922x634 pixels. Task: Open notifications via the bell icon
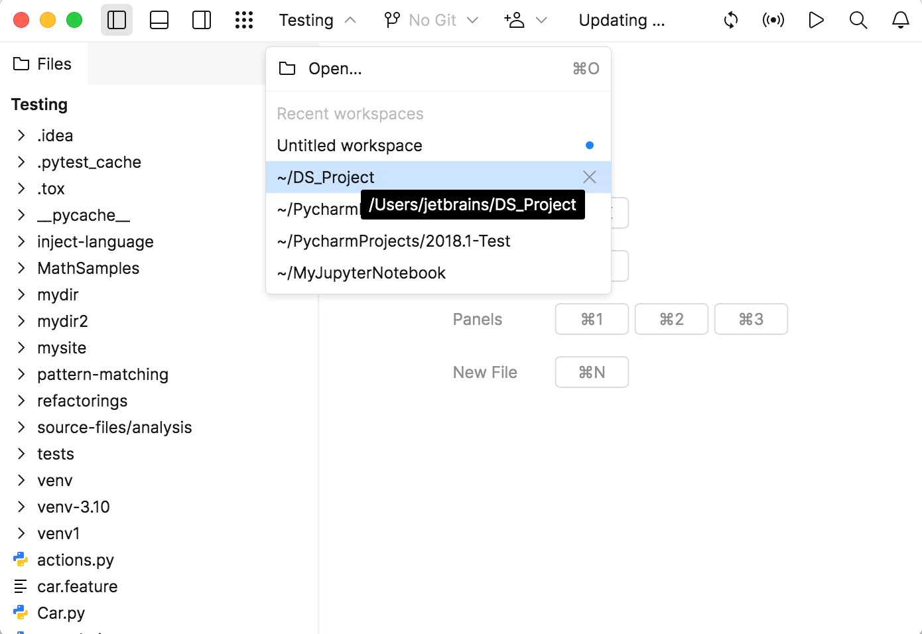pos(901,20)
